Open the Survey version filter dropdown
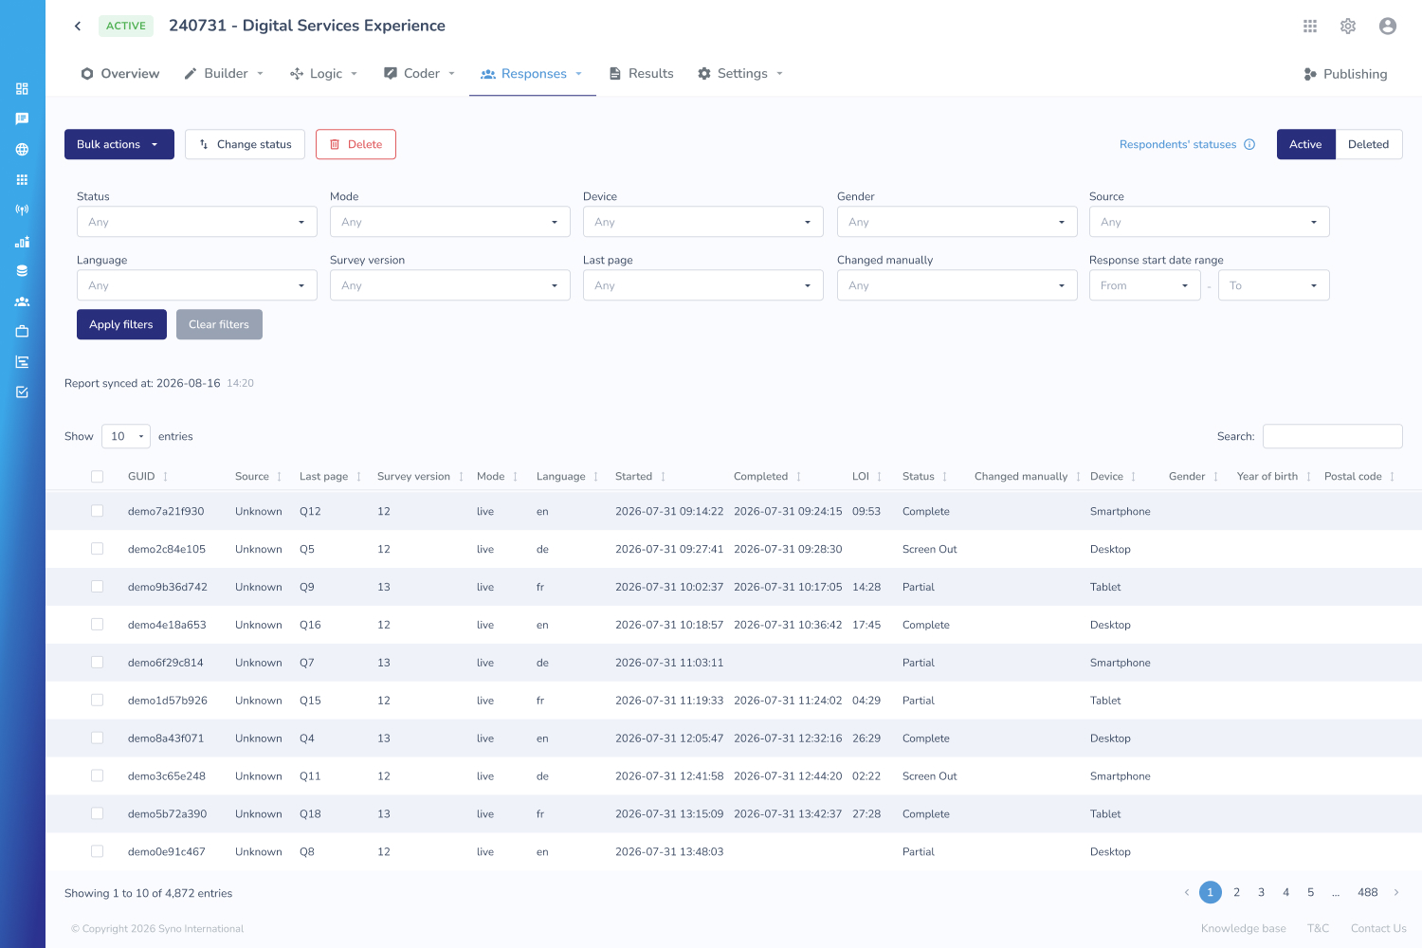The height and width of the screenshot is (948, 1422). point(449,285)
